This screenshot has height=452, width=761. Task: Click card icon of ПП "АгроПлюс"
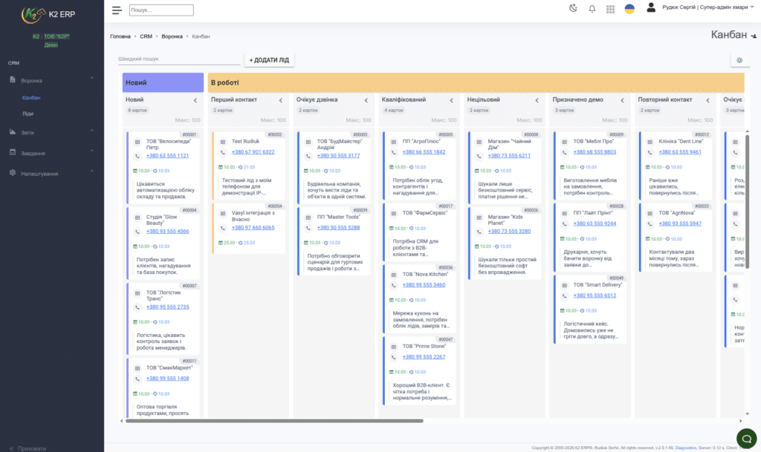click(x=394, y=142)
